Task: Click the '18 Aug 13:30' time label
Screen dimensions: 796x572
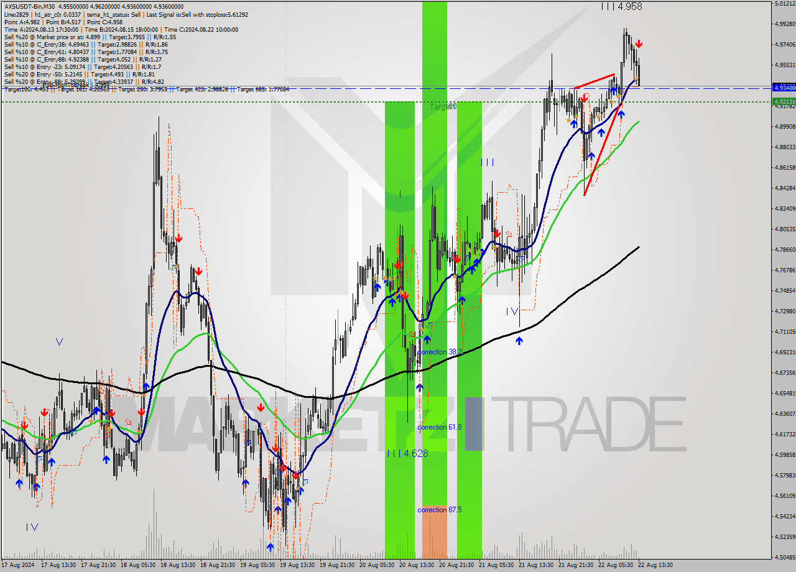Action: [x=178, y=565]
